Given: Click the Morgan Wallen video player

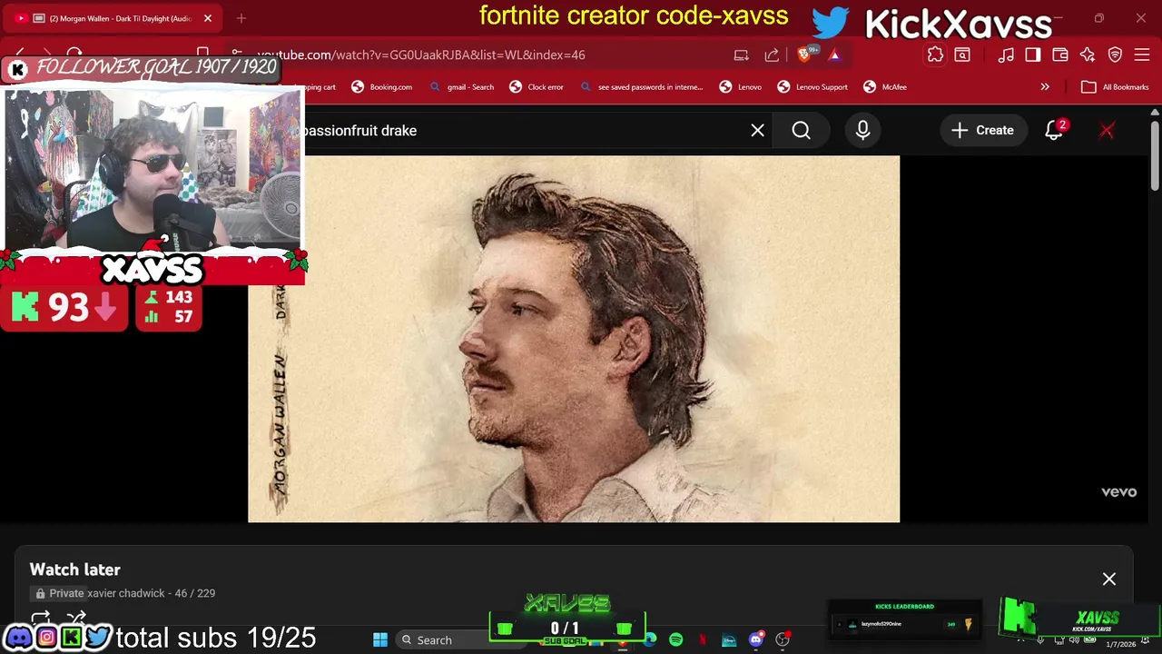Looking at the screenshot, I should [x=574, y=339].
